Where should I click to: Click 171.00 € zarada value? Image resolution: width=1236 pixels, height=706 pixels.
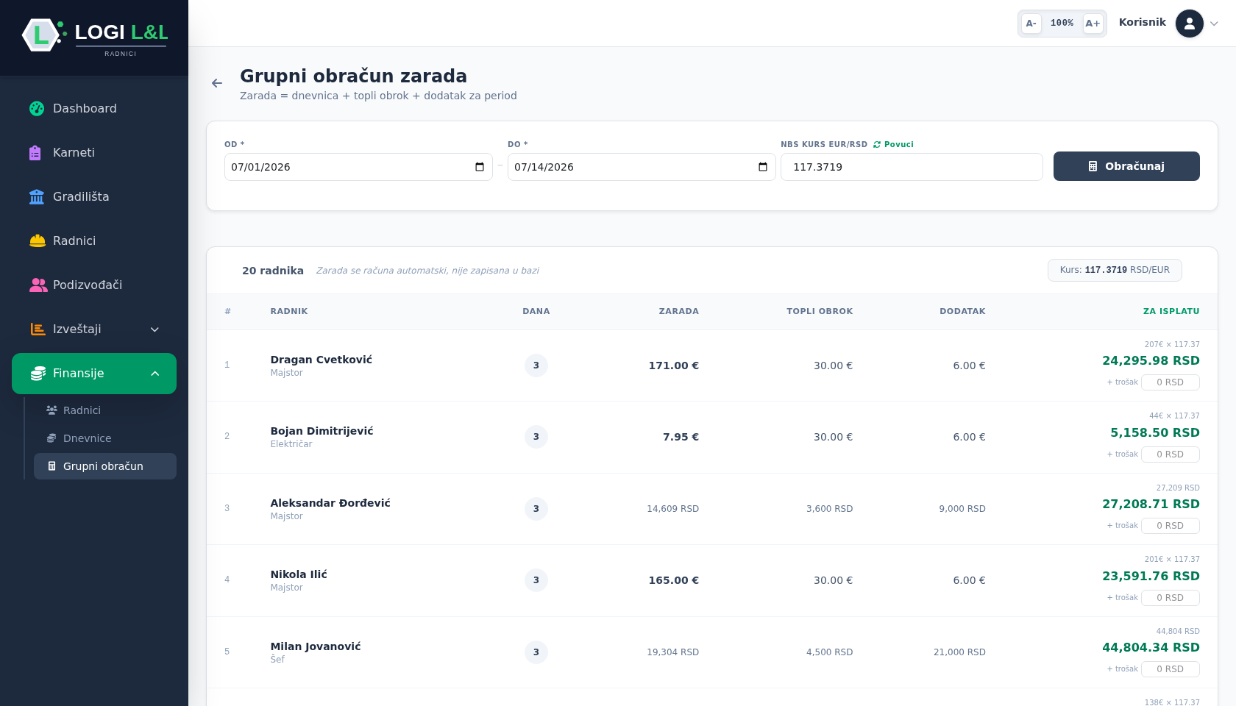pyautogui.click(x=674, y=366)
